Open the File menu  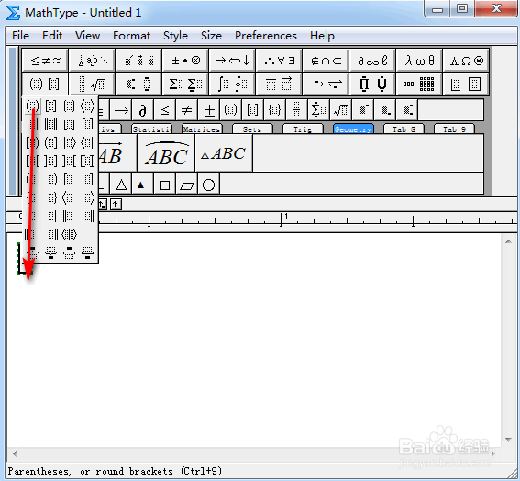coord(20,36)
